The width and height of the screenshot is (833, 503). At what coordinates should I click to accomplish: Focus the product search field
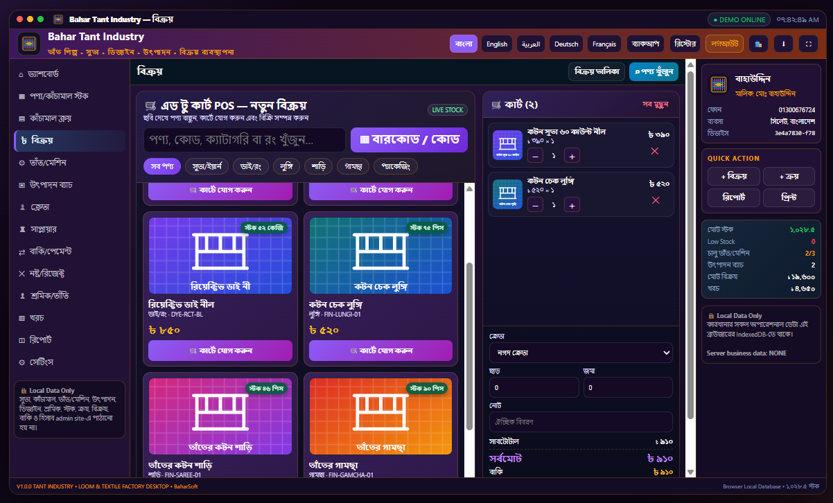tap(244, 140)
